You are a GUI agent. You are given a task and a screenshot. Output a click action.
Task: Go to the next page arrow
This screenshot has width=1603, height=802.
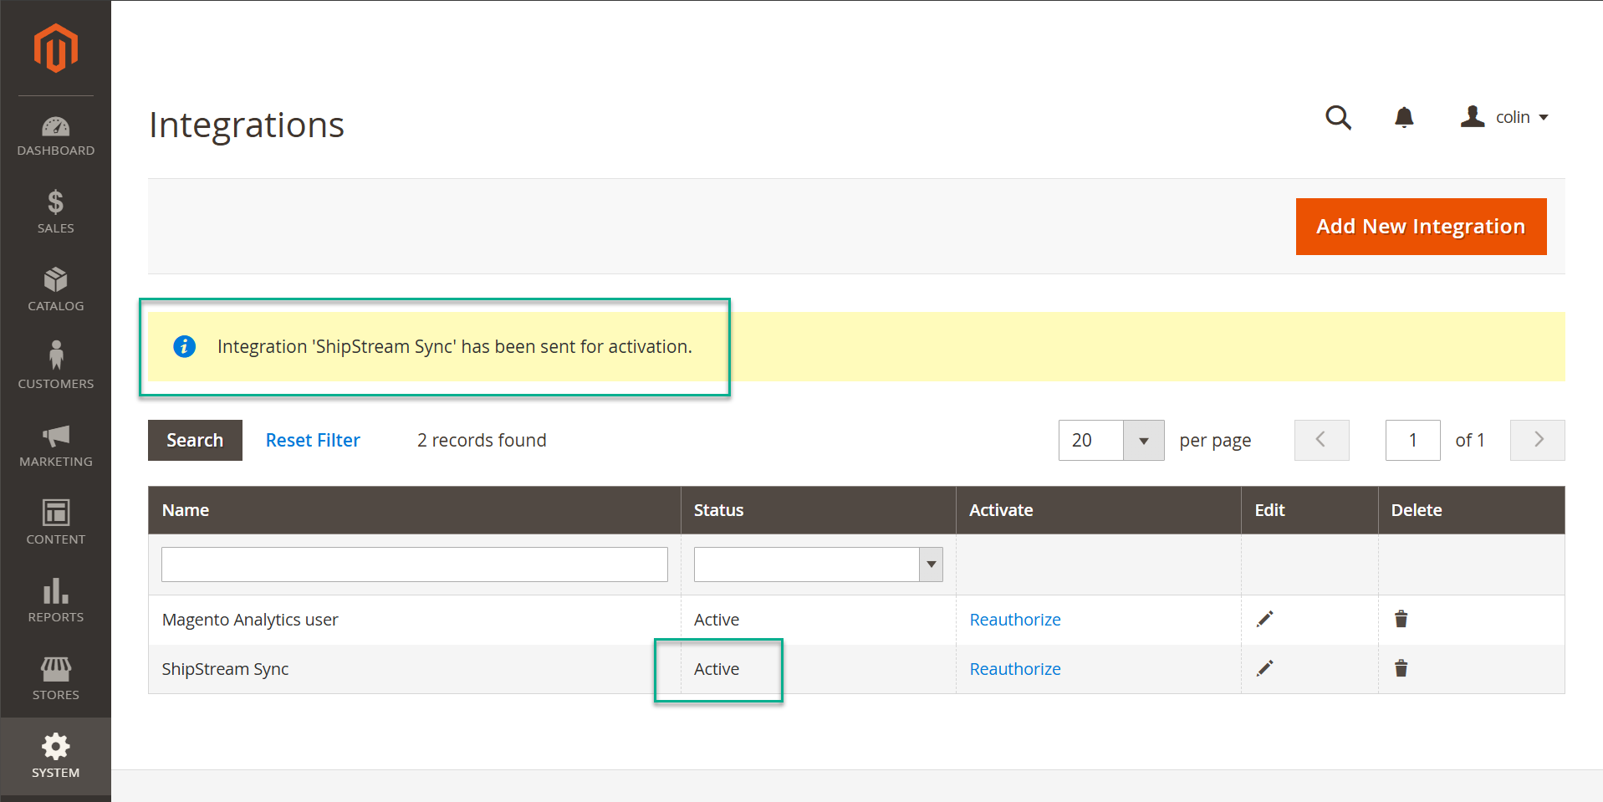click(1537, 441)
